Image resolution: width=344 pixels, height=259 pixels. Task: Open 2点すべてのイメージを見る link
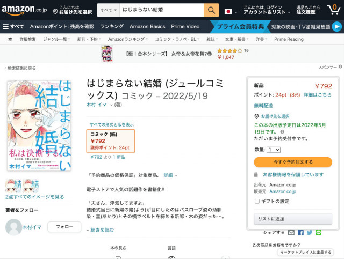[34, 197]
